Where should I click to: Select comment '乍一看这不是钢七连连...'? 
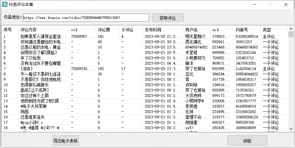[x=43, y=74]
